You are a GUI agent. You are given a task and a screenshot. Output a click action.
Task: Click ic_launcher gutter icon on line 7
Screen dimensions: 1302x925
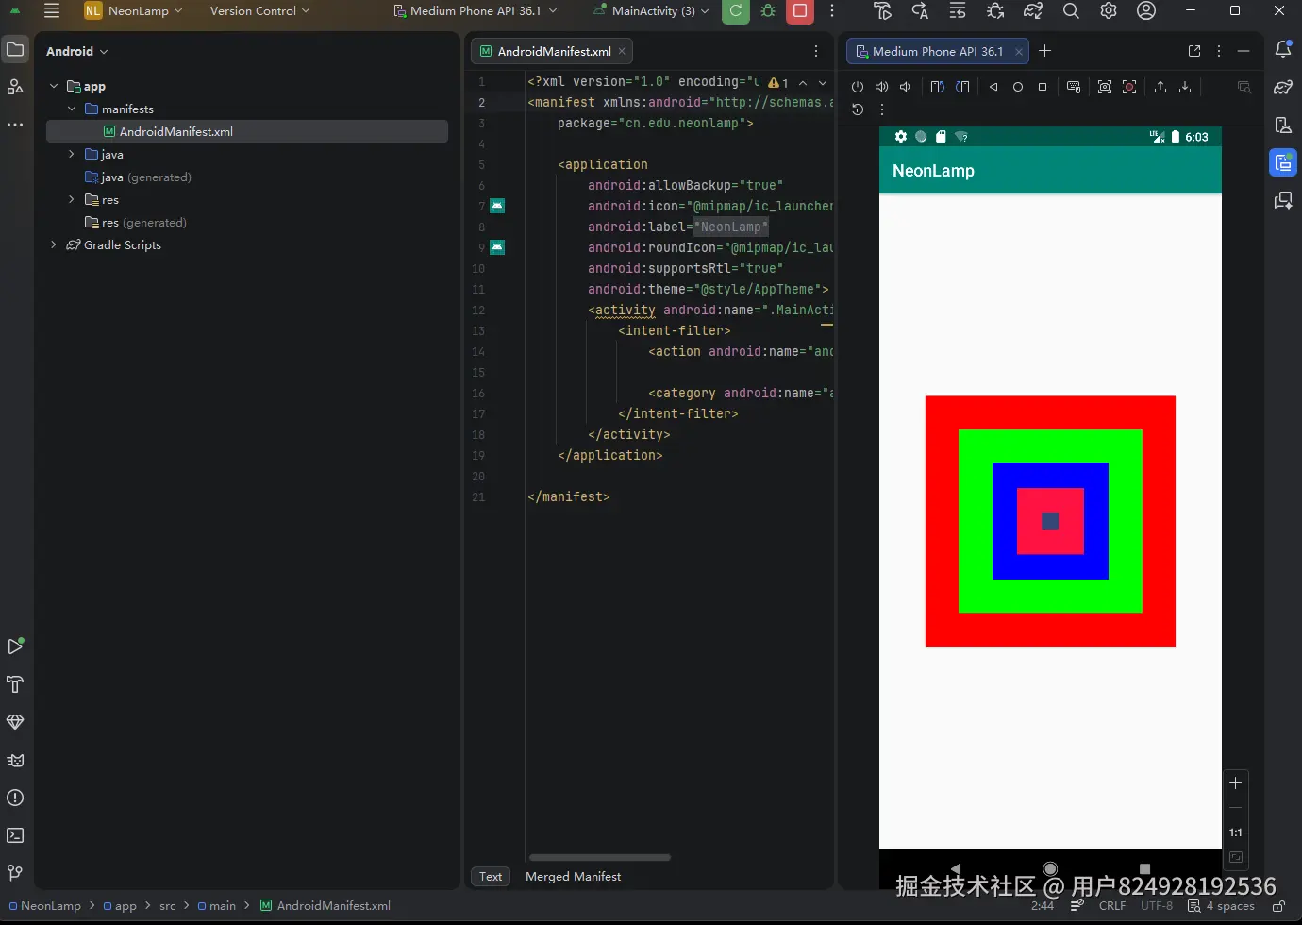click(497, 206)
